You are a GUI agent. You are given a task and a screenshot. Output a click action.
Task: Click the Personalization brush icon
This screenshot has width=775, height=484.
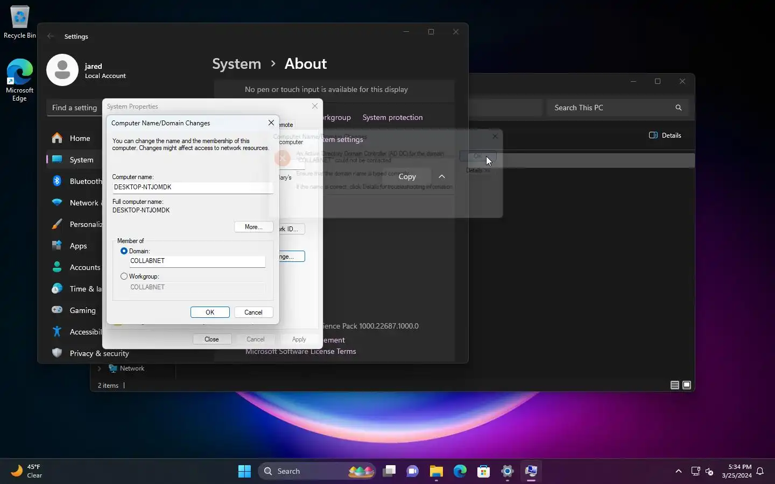[x=57, y=224]
